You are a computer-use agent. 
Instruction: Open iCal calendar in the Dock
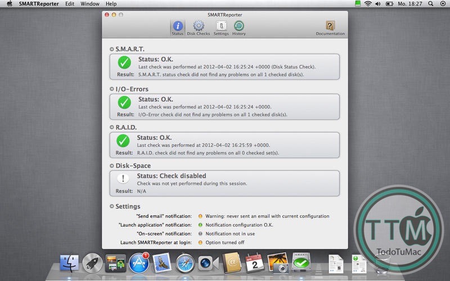click(x=255, y=263)
